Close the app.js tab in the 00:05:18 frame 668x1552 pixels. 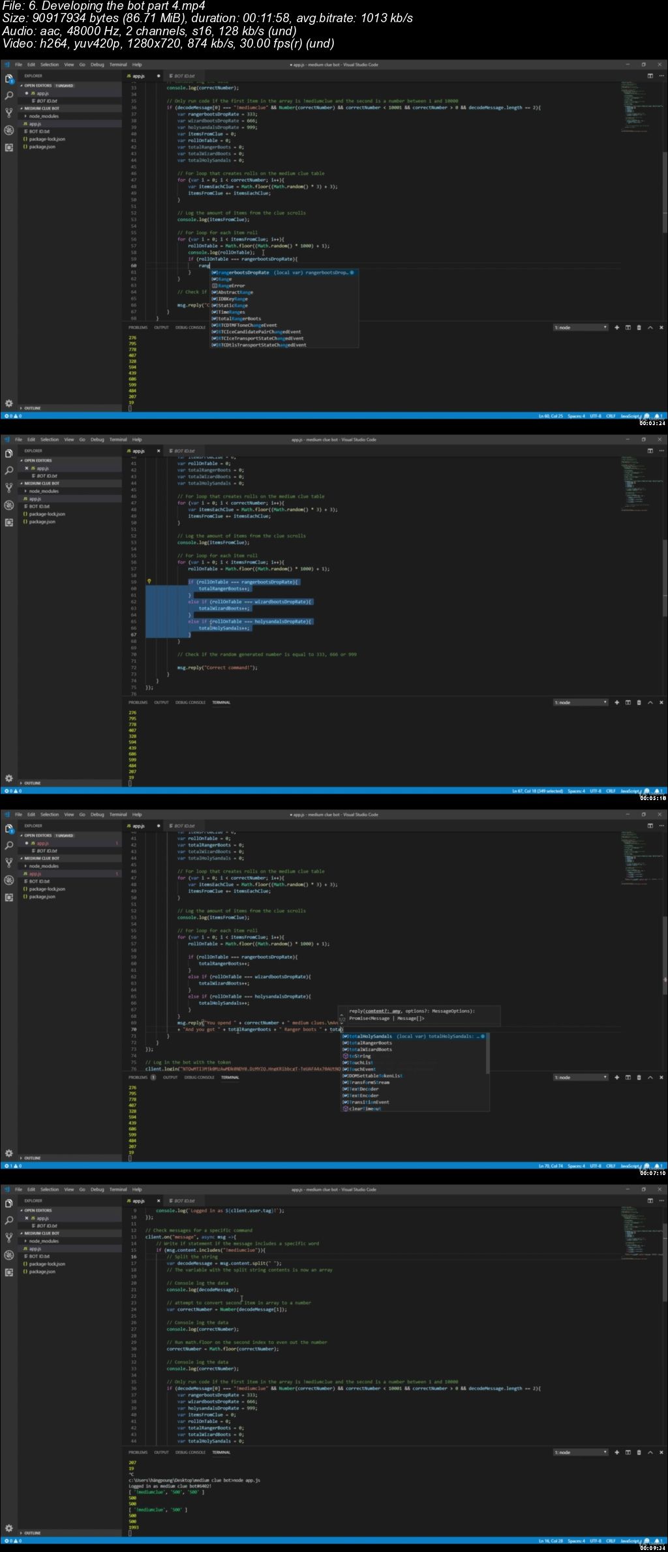[159, 451]
